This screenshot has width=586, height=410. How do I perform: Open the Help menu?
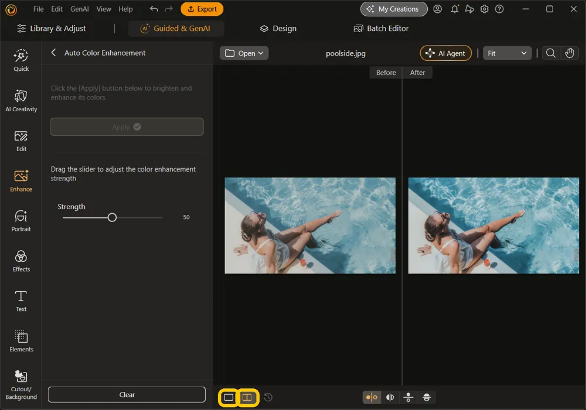tap(125, 9)
